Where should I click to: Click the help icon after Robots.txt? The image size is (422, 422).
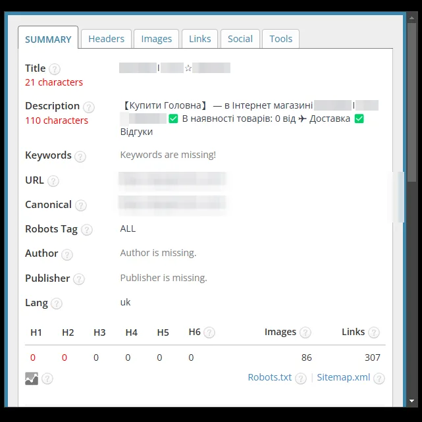301,379
